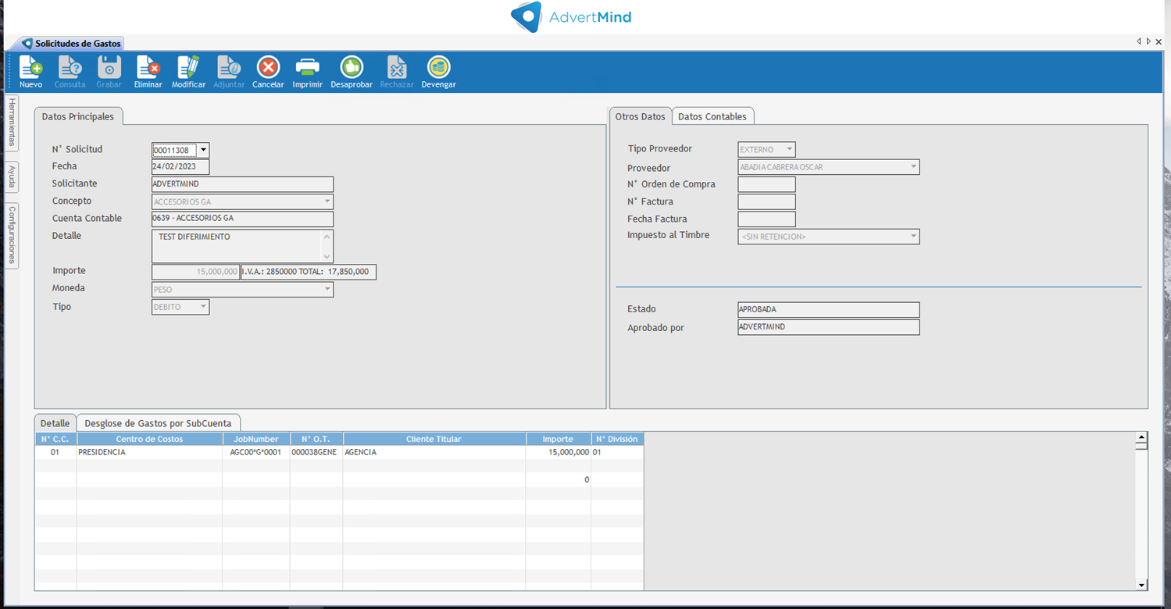Click the N° C.C. column header

click(55, 439)
